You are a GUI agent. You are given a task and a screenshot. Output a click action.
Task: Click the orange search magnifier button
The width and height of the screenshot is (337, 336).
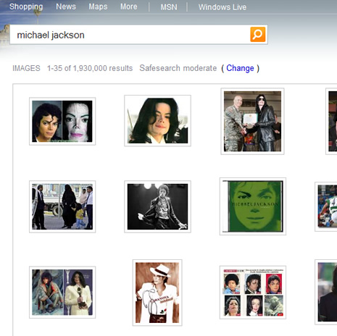coord(257,35)
